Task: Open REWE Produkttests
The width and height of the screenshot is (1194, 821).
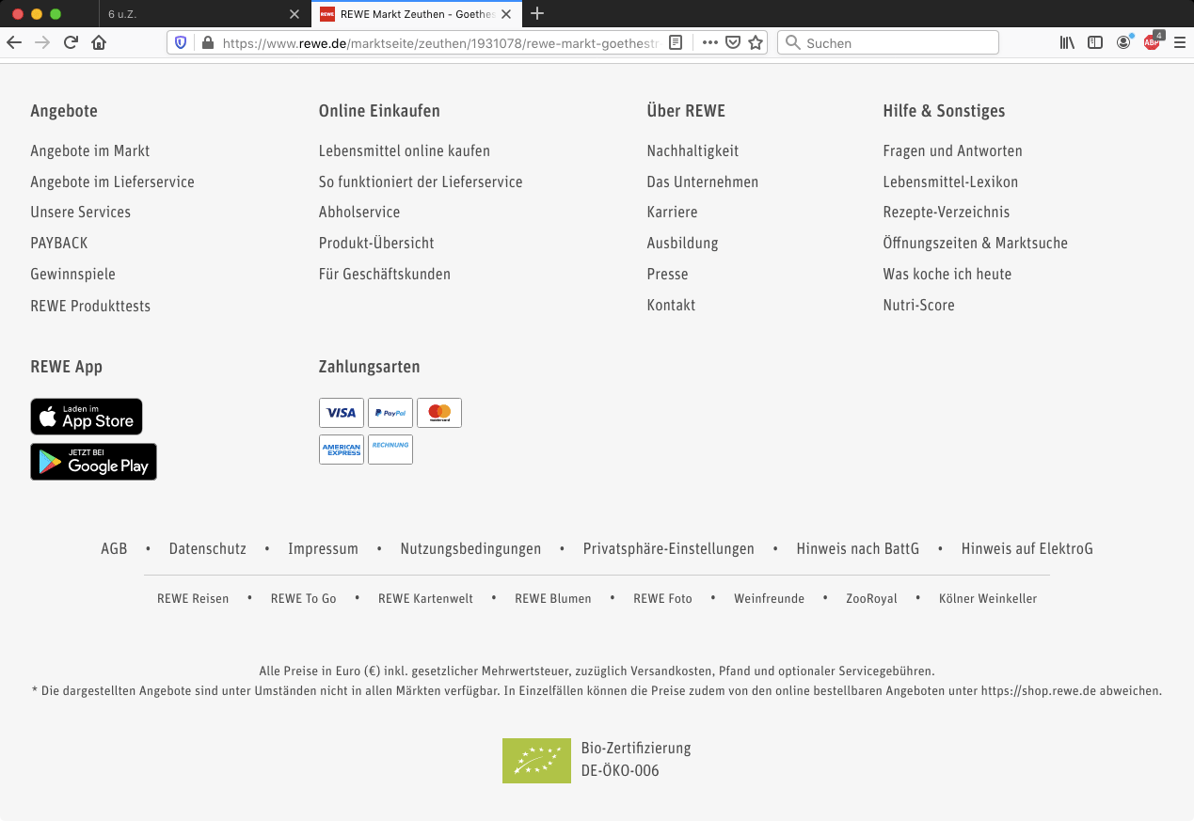Action: click(x=90, y=306)
